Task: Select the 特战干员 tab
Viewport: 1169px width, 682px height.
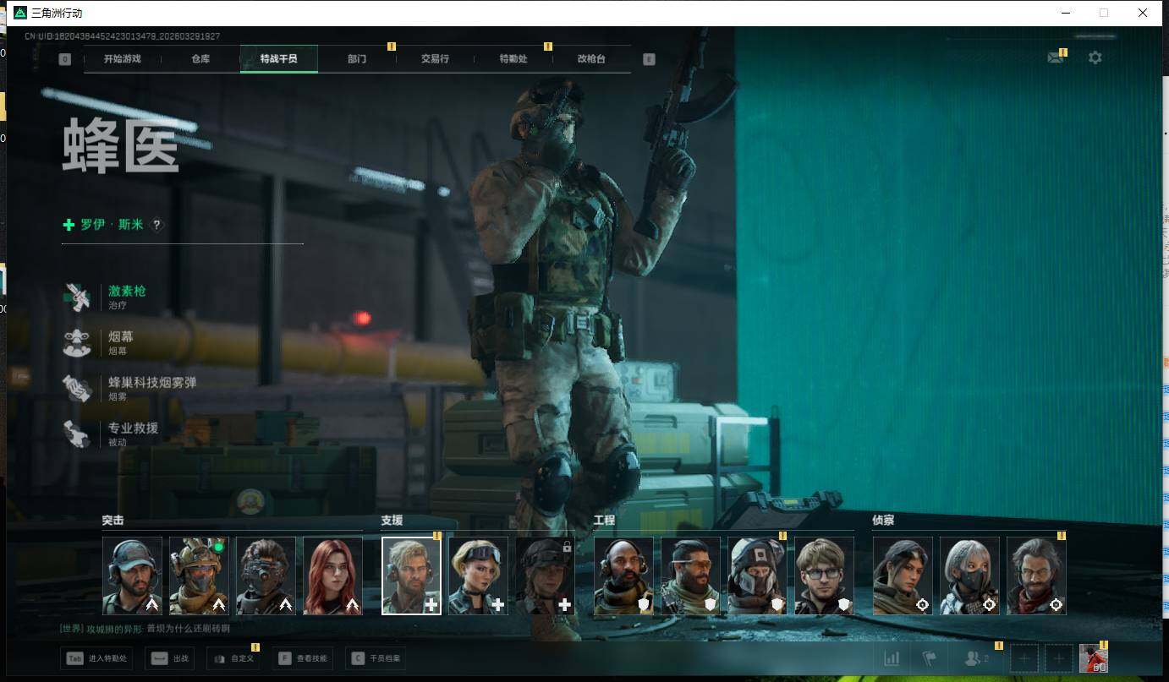Action: pos(278,59)
